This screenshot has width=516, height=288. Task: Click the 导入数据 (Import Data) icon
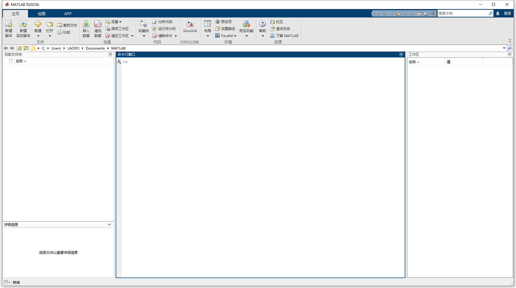[86, 24]
